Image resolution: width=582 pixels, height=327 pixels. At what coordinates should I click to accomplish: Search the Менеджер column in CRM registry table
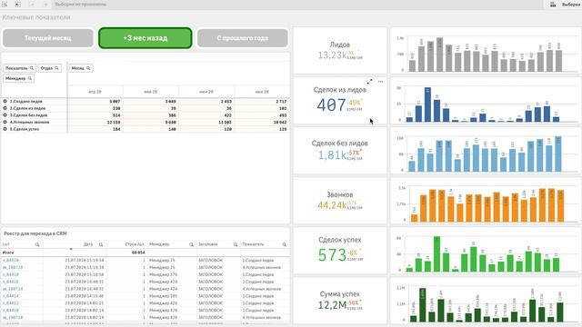192,244
